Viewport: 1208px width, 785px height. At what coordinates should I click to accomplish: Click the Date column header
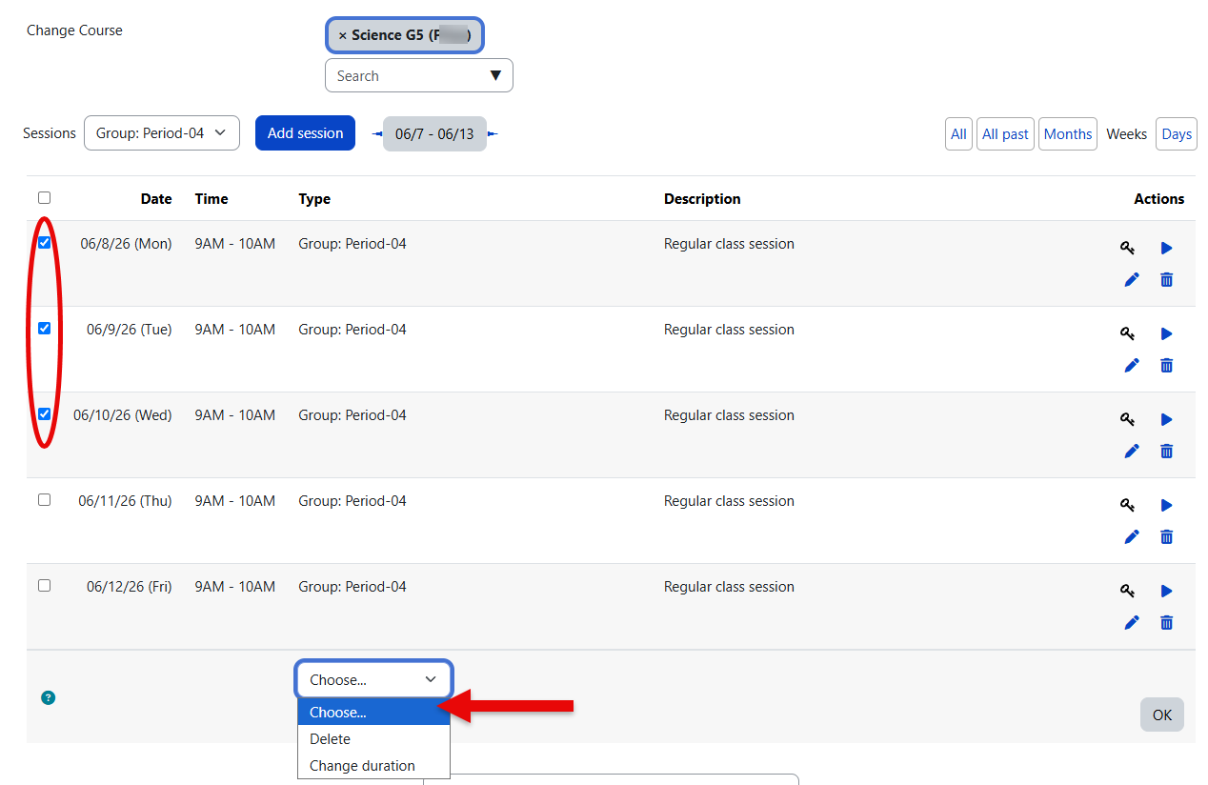coord(156,199)
